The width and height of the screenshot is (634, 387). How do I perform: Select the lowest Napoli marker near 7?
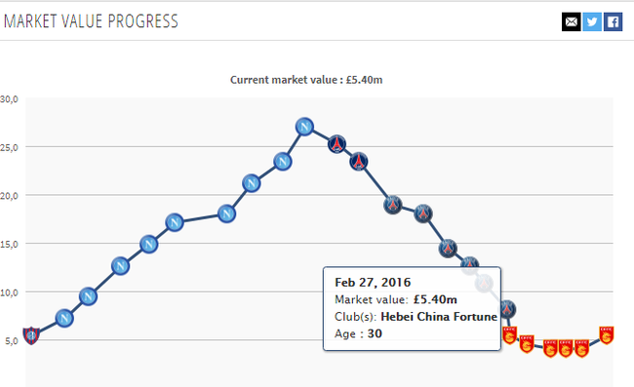tap(64, 319)
